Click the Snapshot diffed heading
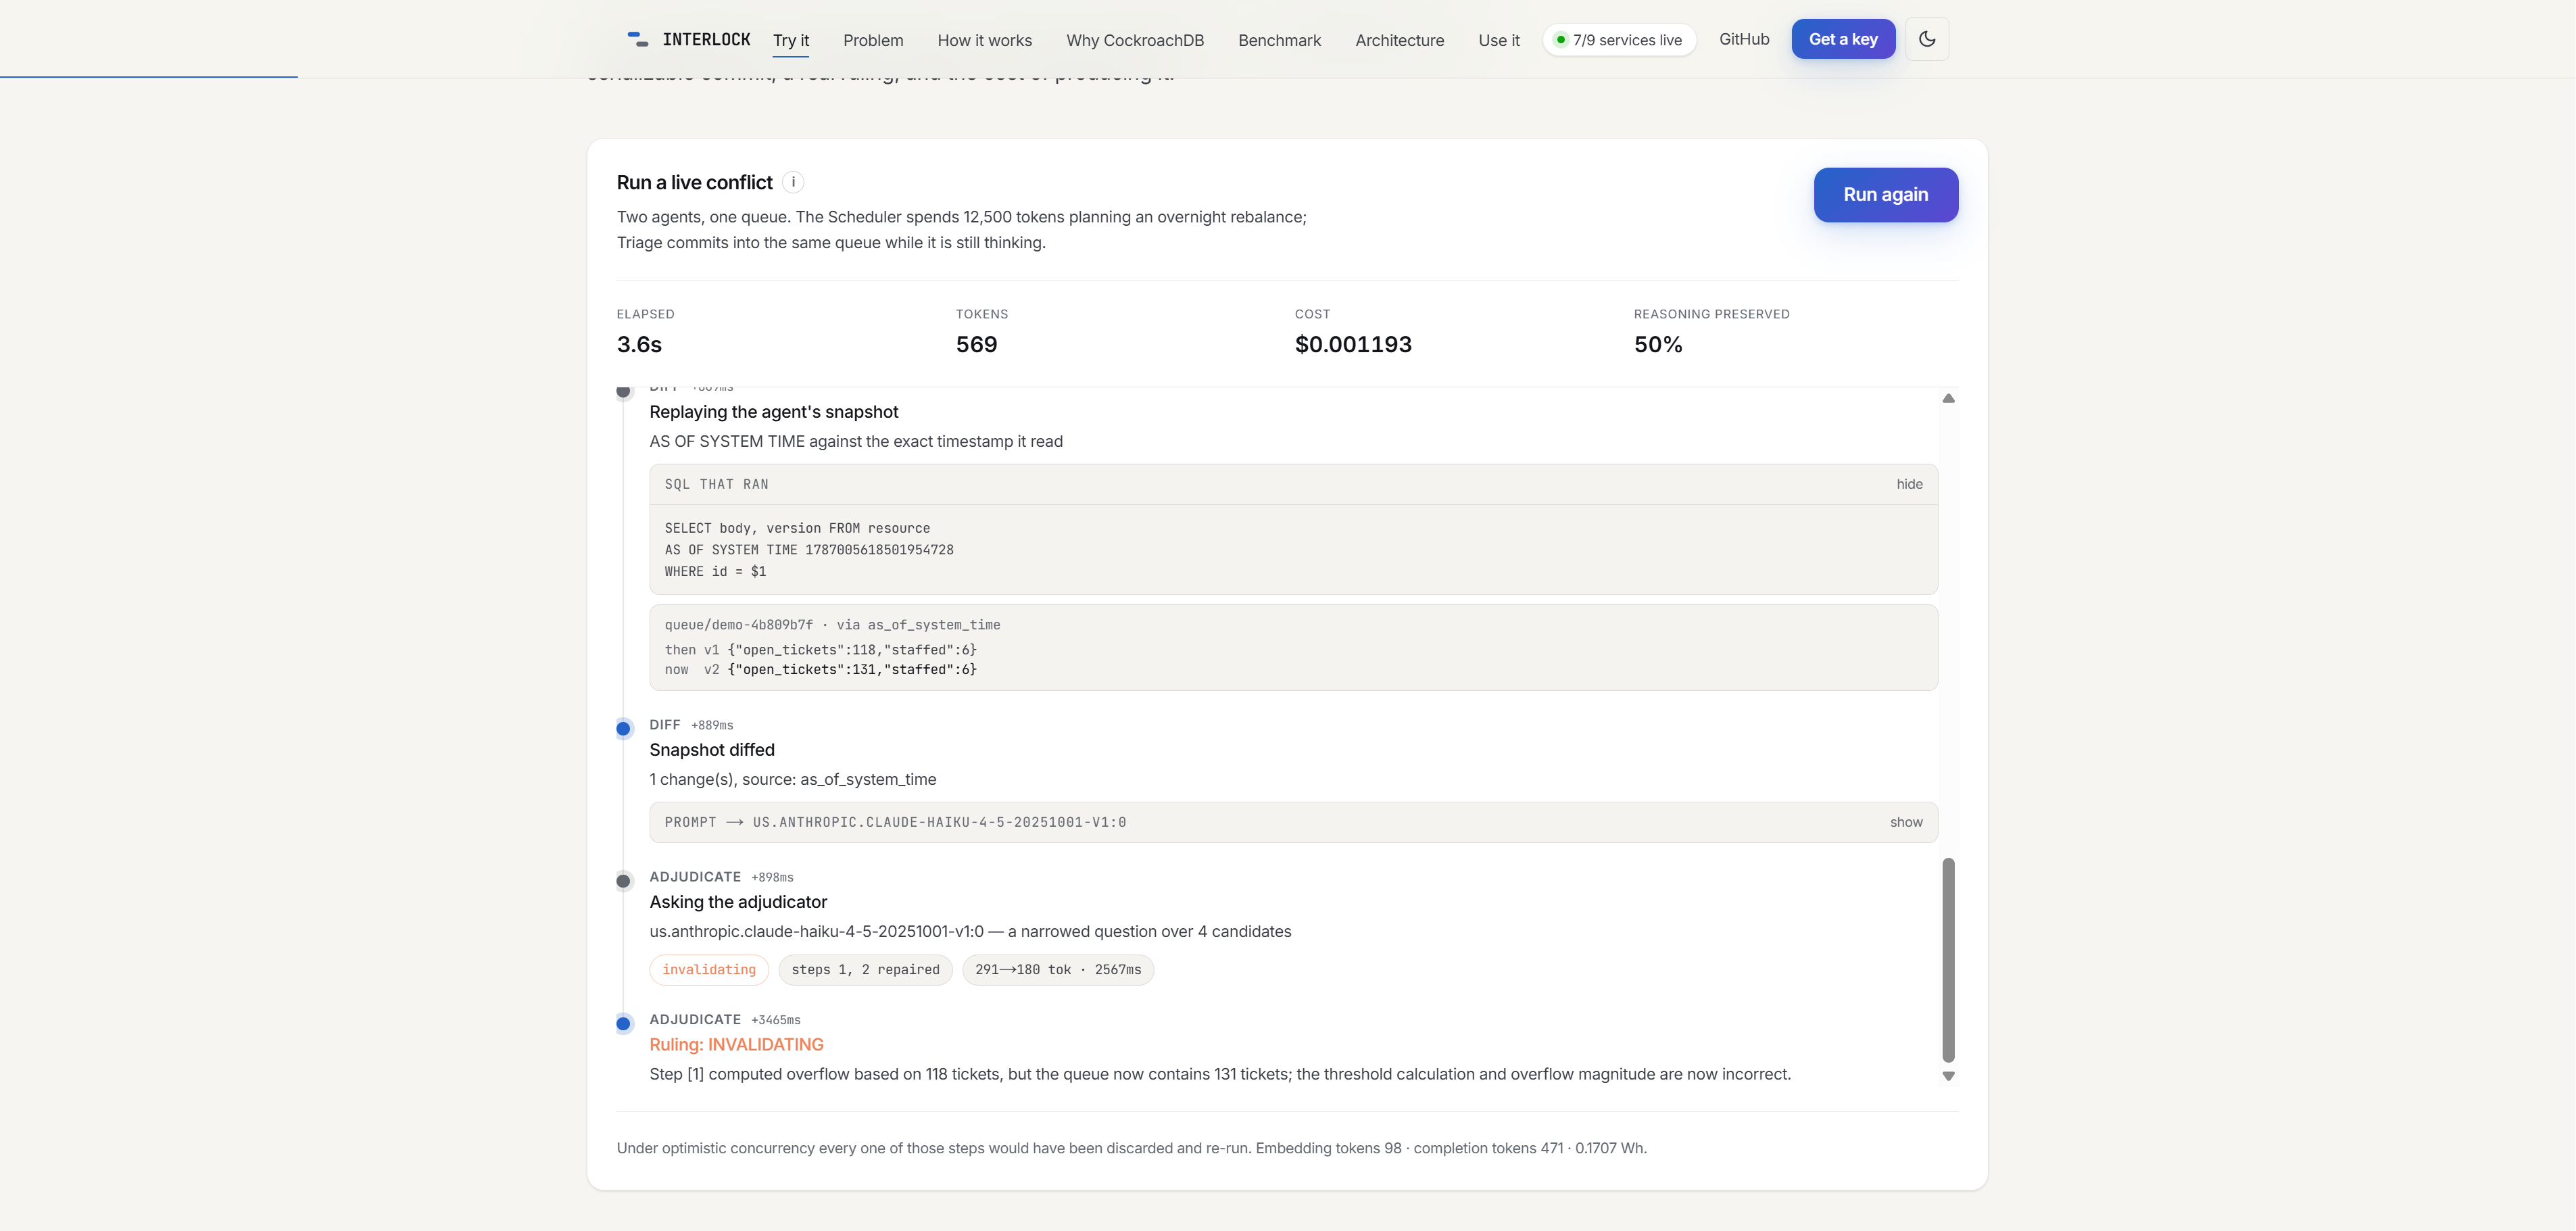2576x1231 pixels. click(x=712, y=750)
